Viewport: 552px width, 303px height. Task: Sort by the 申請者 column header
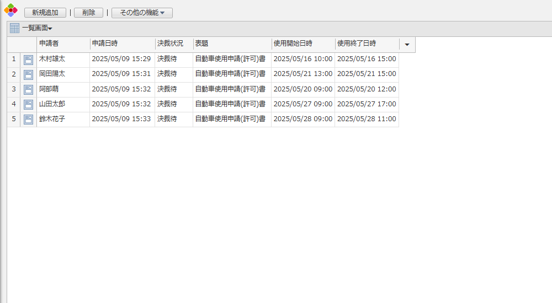62,44
